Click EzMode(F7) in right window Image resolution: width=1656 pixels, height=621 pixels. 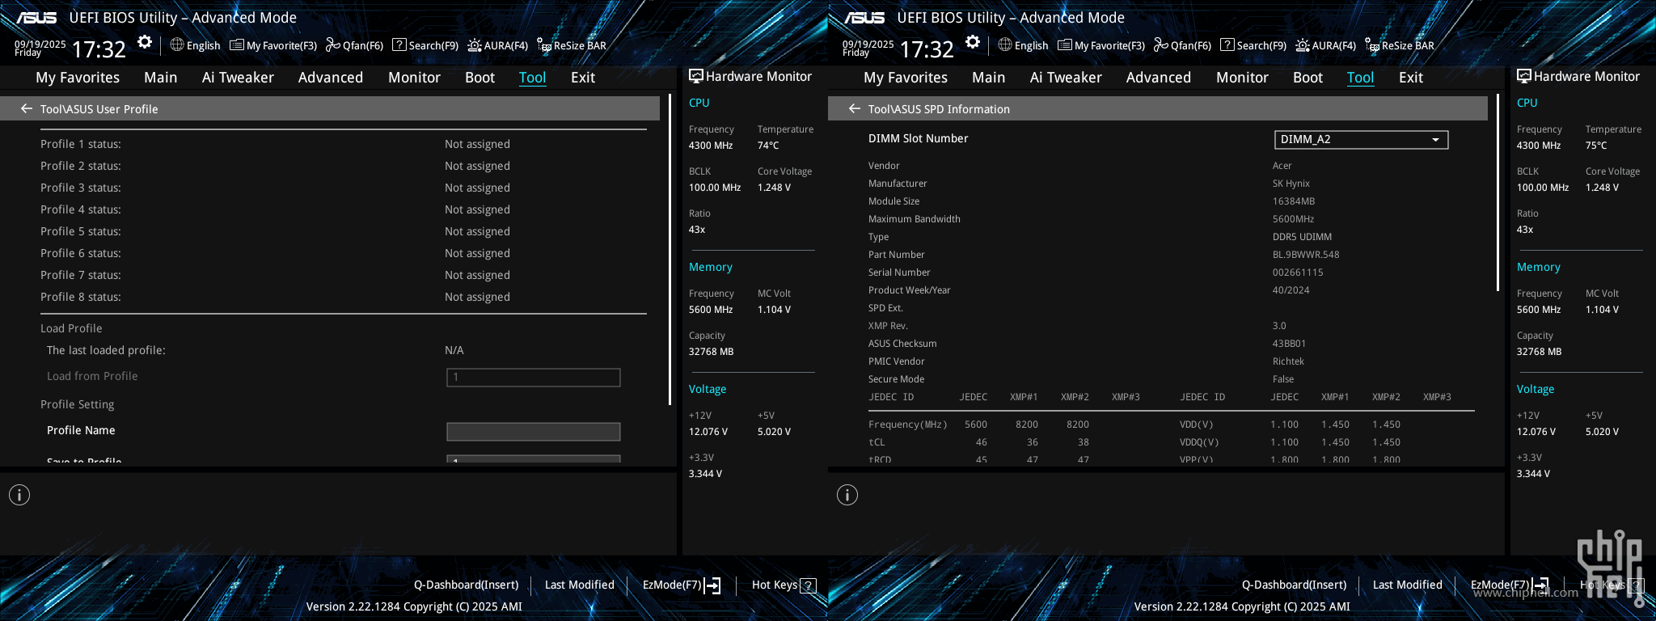point(1510,585)
